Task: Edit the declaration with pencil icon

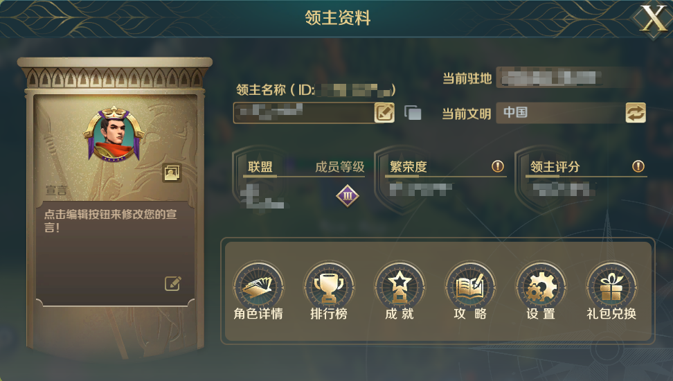Action: (x=173, y=283)
